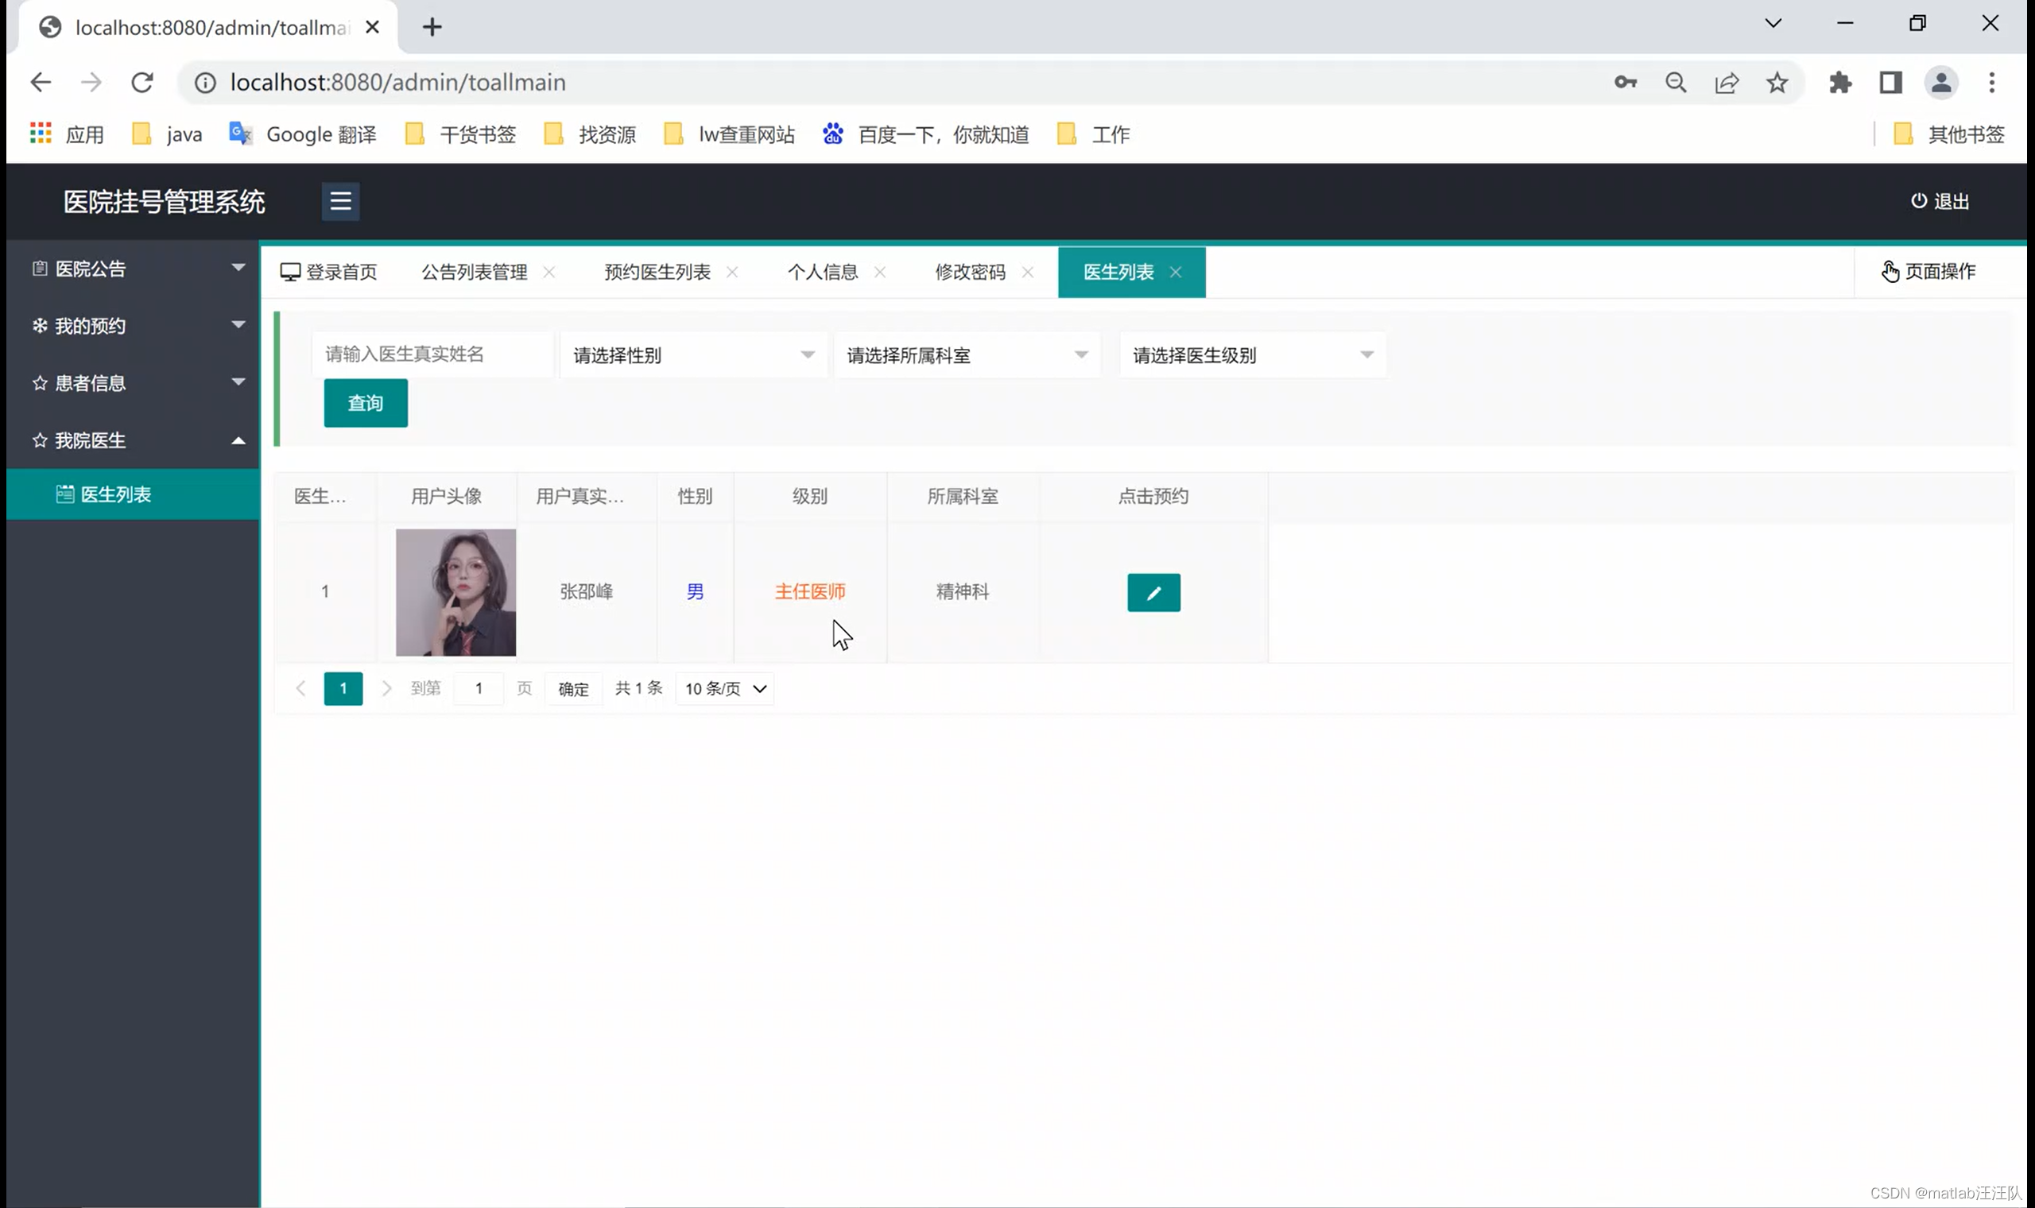Open the 请选择性别 gender dropdown
Image resolution: width=2035 pixels, height=1208 pixels.
pyautogui.click(x=692, y=355)
